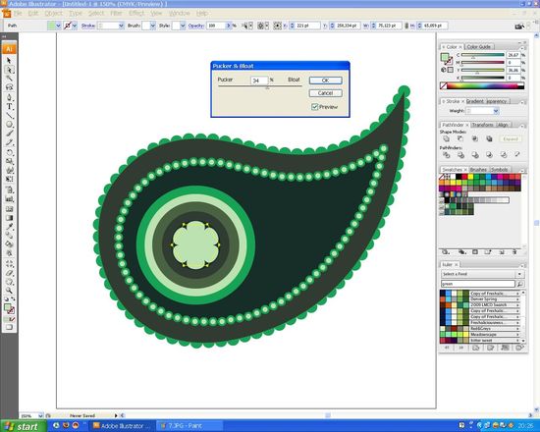This screenshot has height=432, width=540.
Task: Select the Magic Wand tool
Action: (x=9, y=79)
